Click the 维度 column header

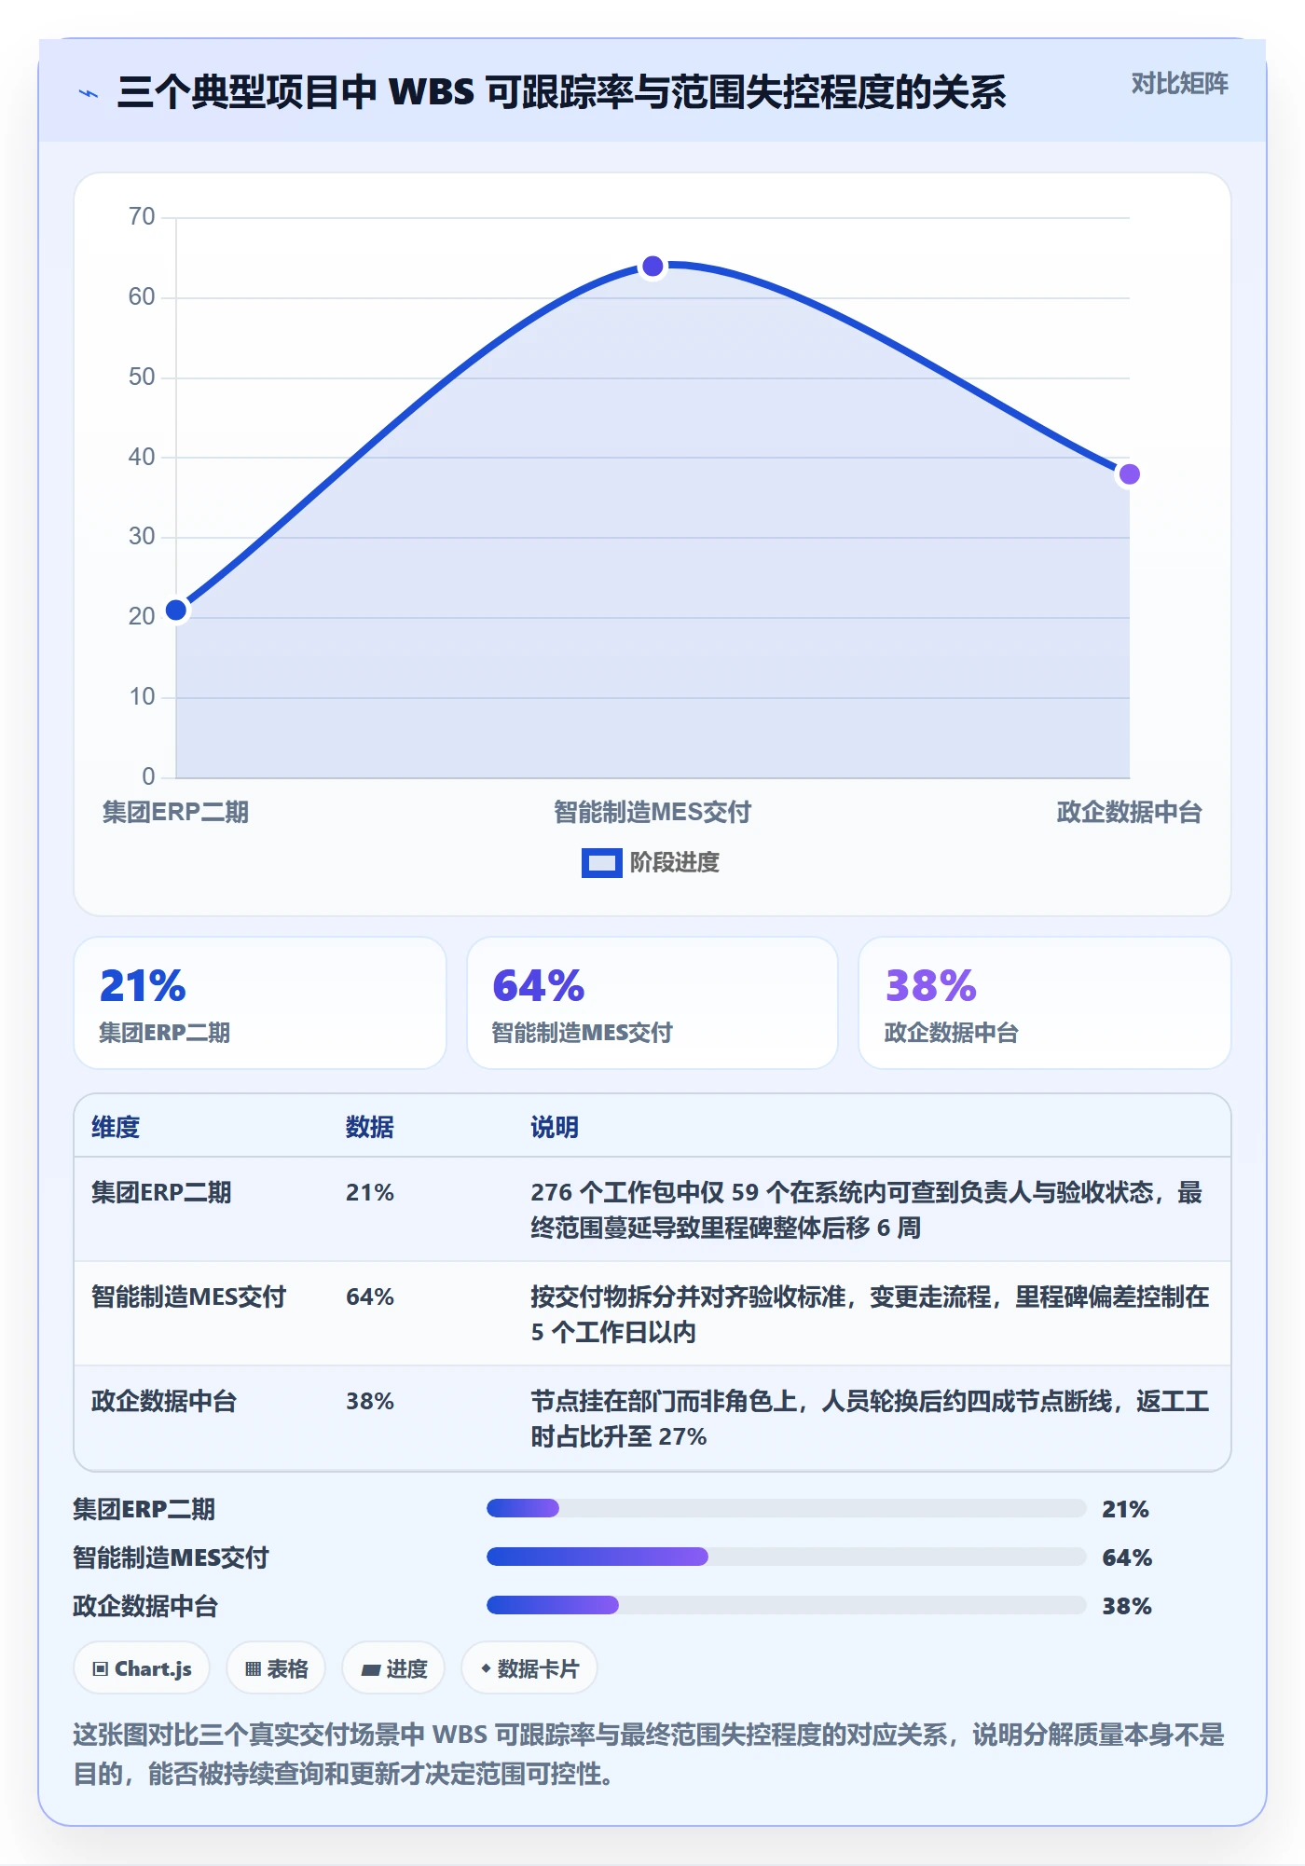(x=116, y=1127)
